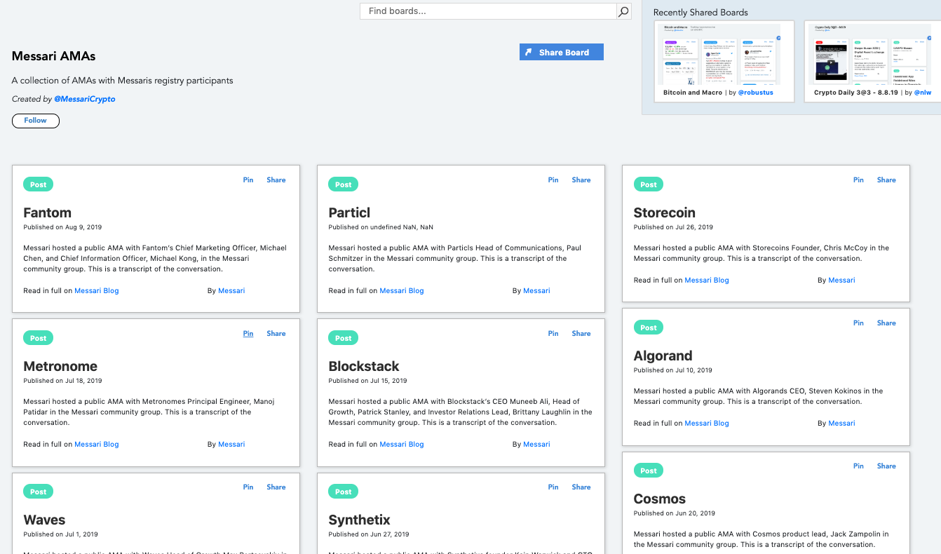Pin the Storecoin post
This screenshot has height=554, width=941.
pos(858,180)
